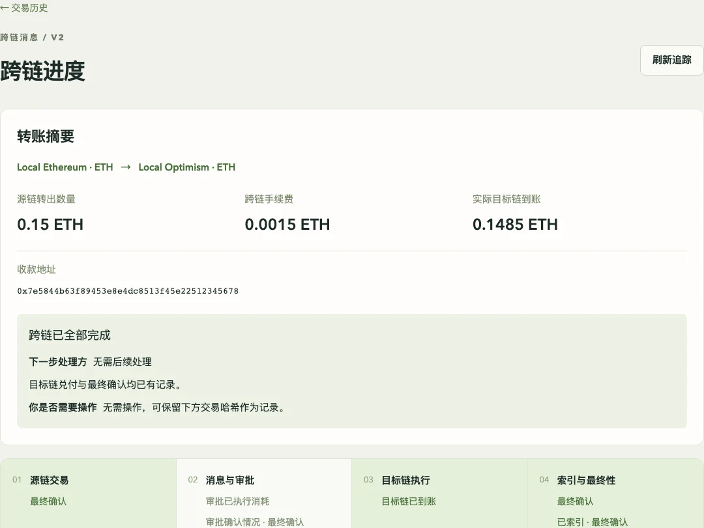Image resolution: width=704 pixels, height=528 pixels.
Task: Click the 源链转出数量 label
Action: (x=46, y=199)
